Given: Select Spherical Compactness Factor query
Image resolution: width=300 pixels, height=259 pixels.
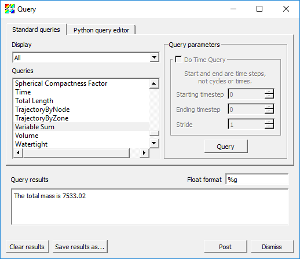Looking at the screenshot, I should (82, 83).
